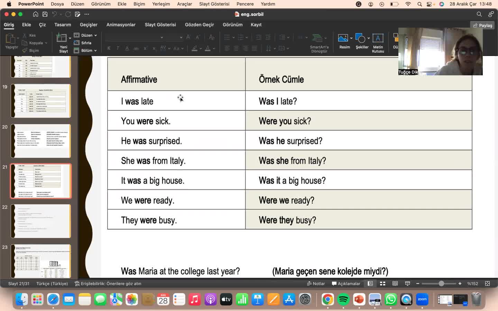Click the Paylaş share button
498x311 pixels.
(x=482, y=25)
